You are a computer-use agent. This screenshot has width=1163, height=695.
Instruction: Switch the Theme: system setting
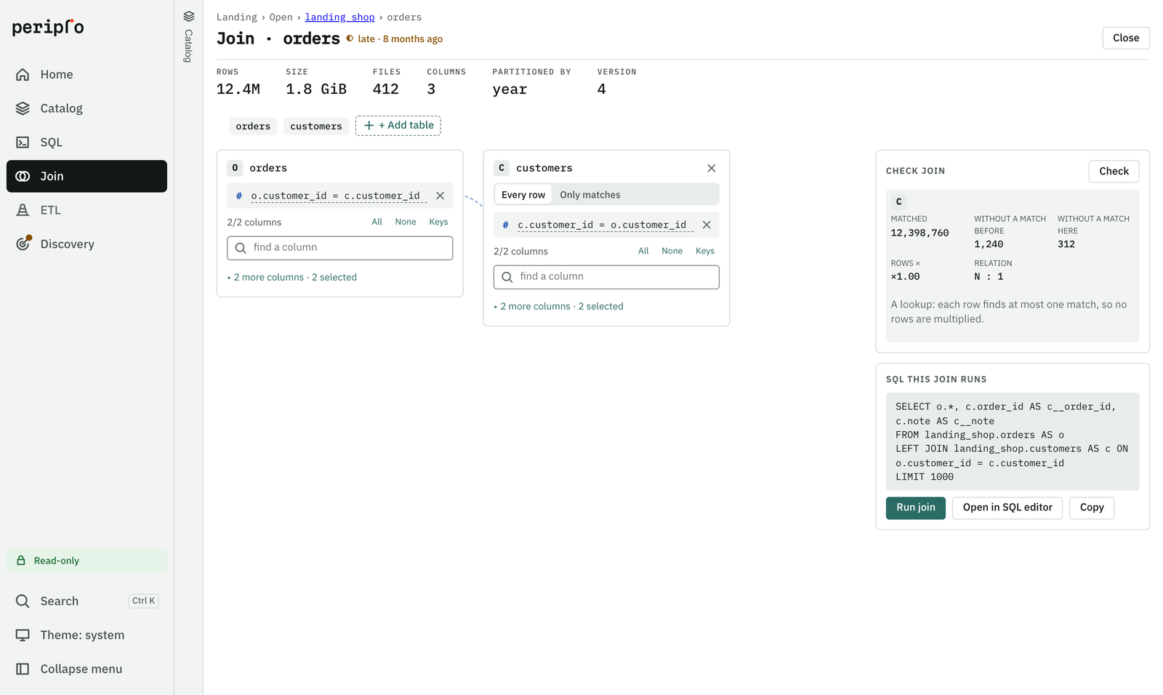tap(86, 635)
